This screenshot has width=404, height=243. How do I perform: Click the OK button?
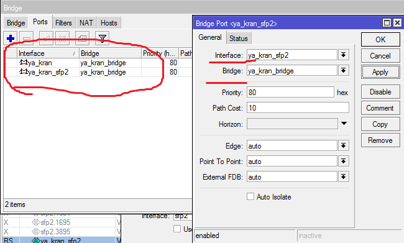tap(380, 39)
